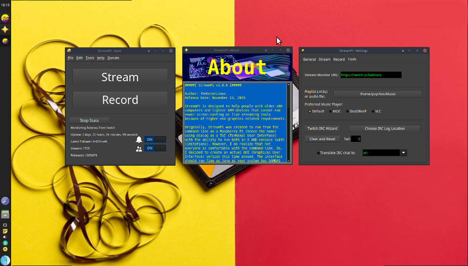Click the StreamPi logo in the Main title bar
The image size is (468, 266).
(69, 51)
